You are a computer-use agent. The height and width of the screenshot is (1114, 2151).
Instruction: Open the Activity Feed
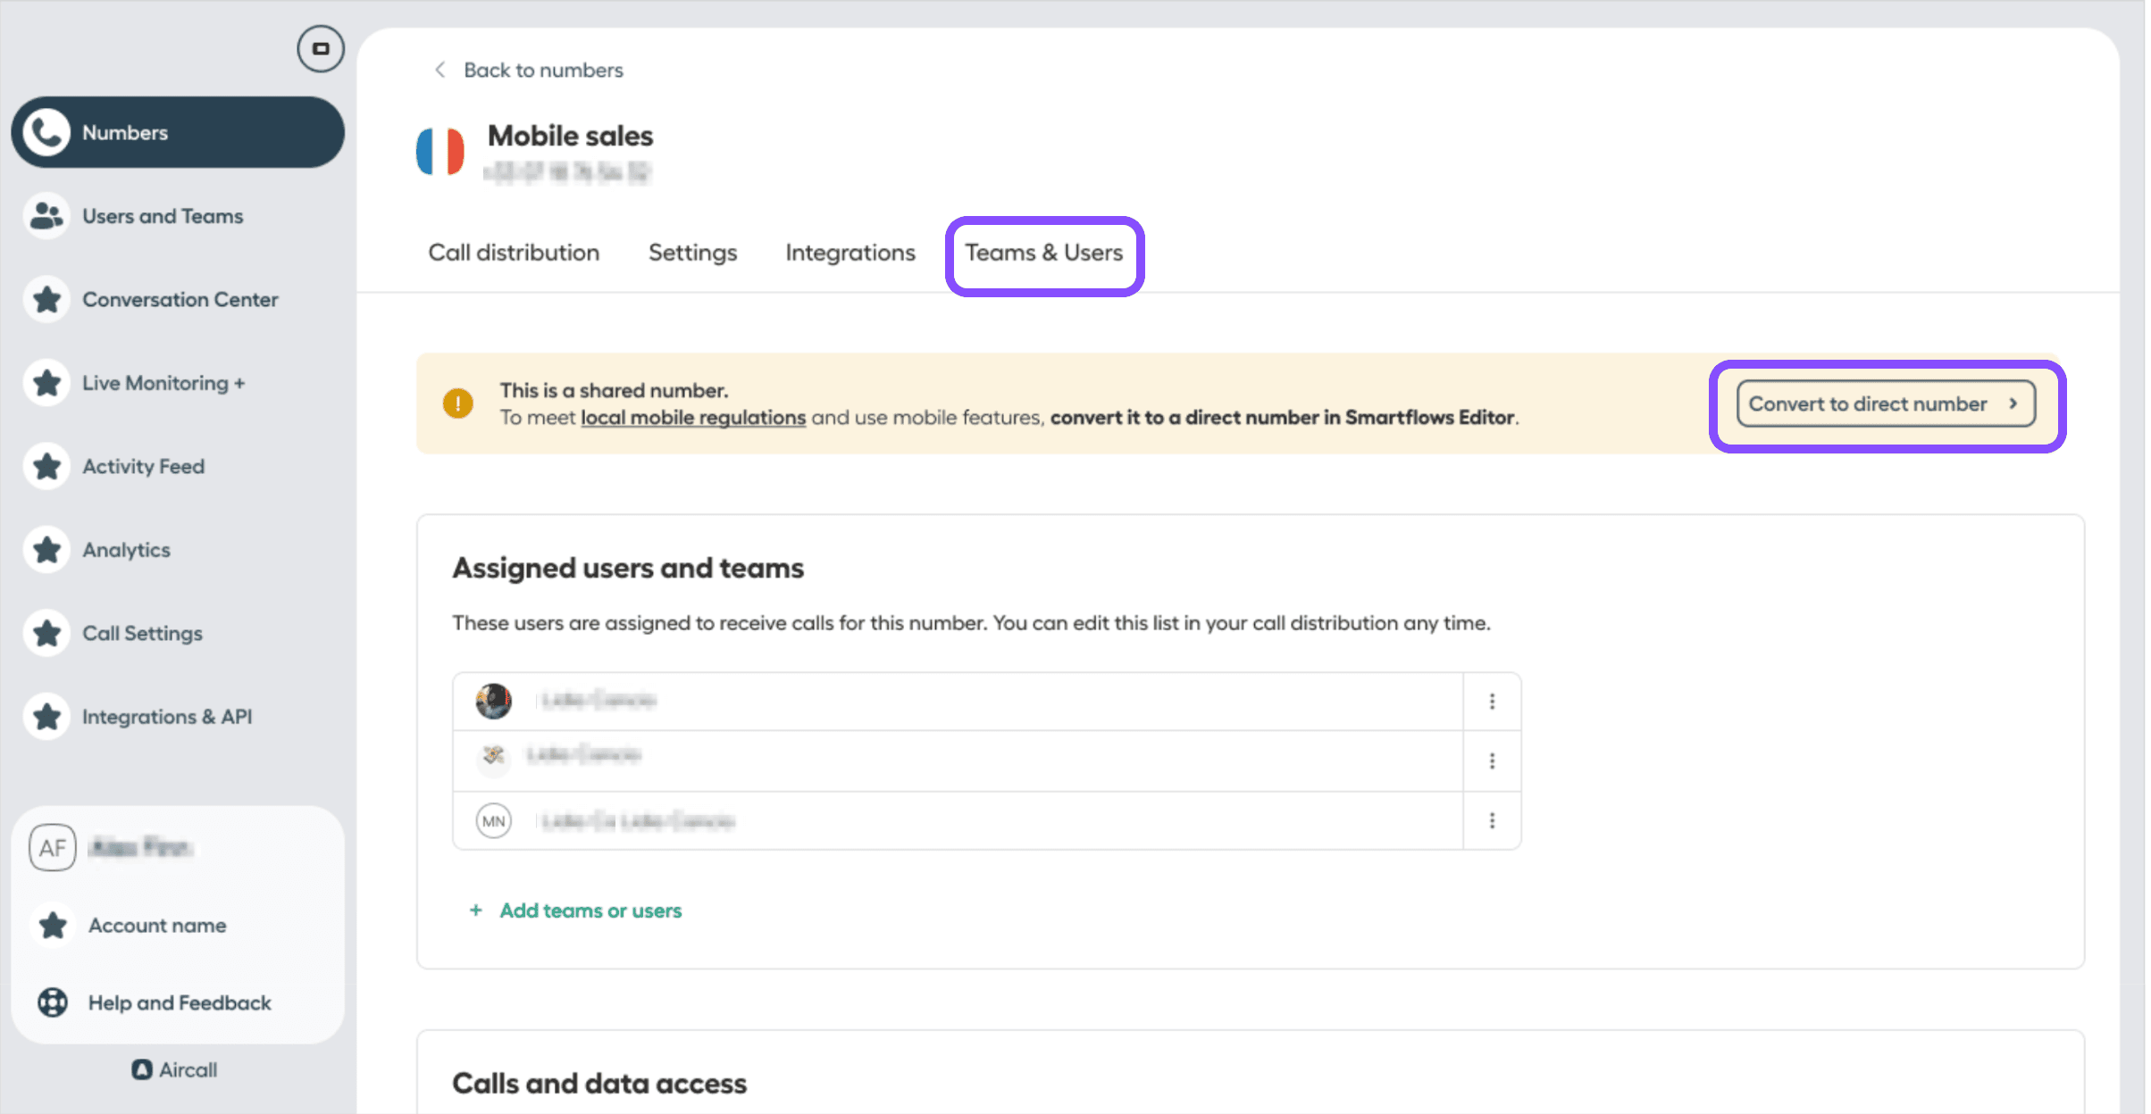click(x=143, y=465)
